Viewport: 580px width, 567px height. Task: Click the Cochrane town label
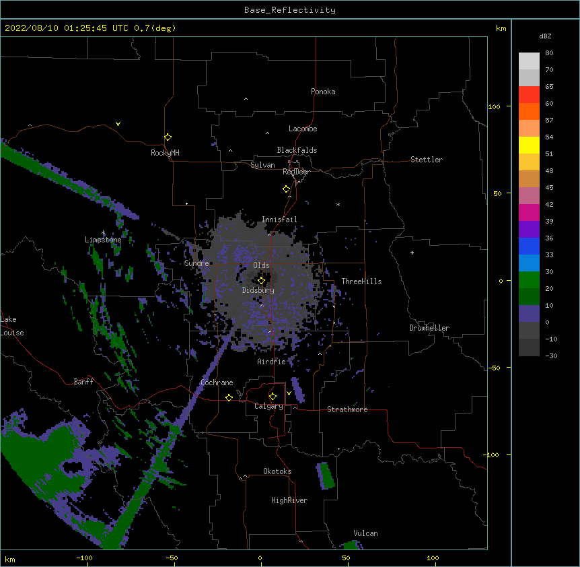pos(217,382)
